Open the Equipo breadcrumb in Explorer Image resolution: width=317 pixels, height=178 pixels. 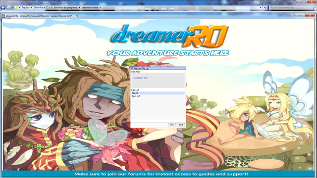tap(25, 7)
